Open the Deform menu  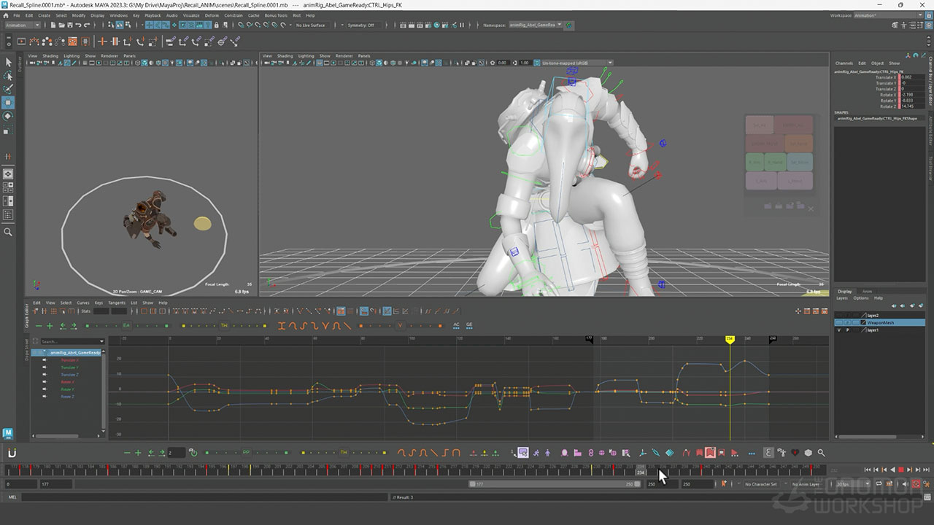212,15
